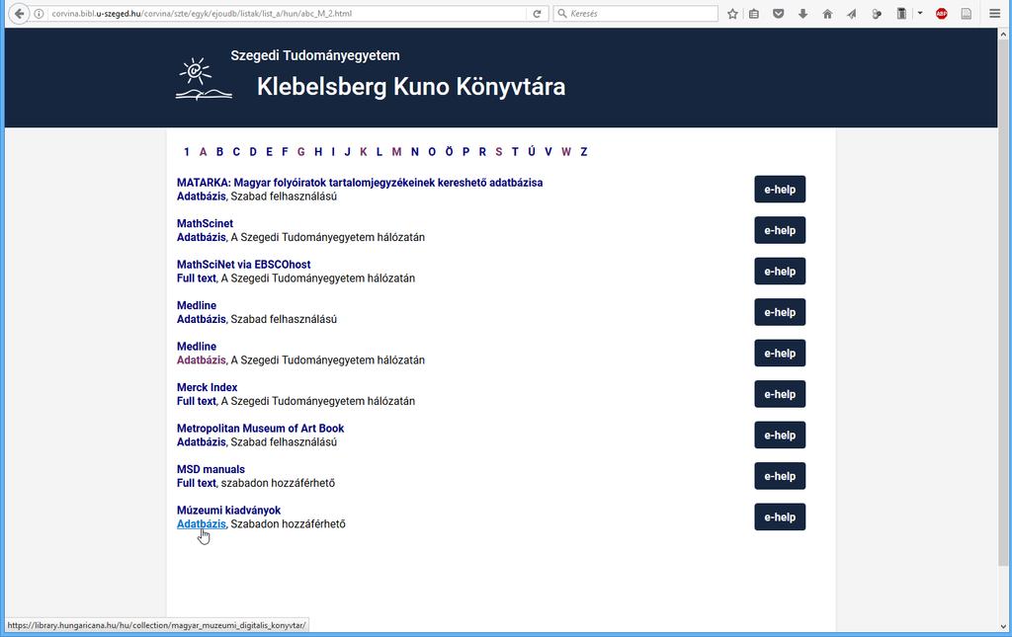This screenshot has width=1012, height=637.
Task: Bookmark this page with the star icon
Action: 732,14
